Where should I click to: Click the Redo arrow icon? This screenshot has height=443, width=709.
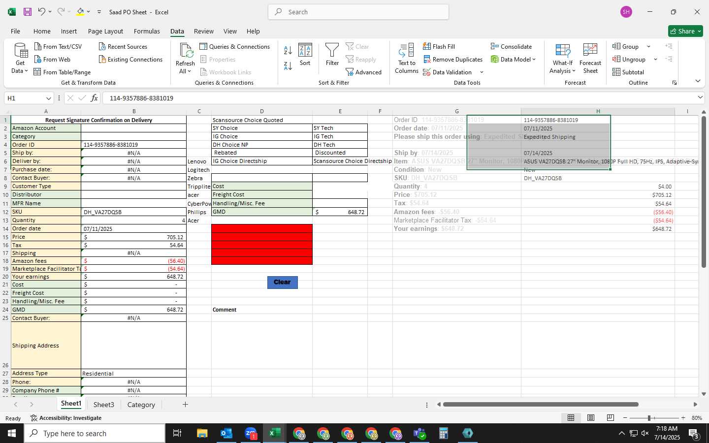pyautogui.click(x=61, y=12)
